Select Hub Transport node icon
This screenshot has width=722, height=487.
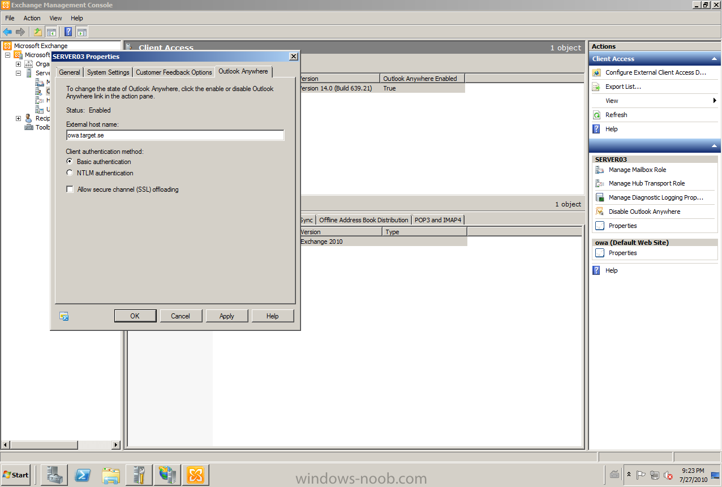point(40,100)
